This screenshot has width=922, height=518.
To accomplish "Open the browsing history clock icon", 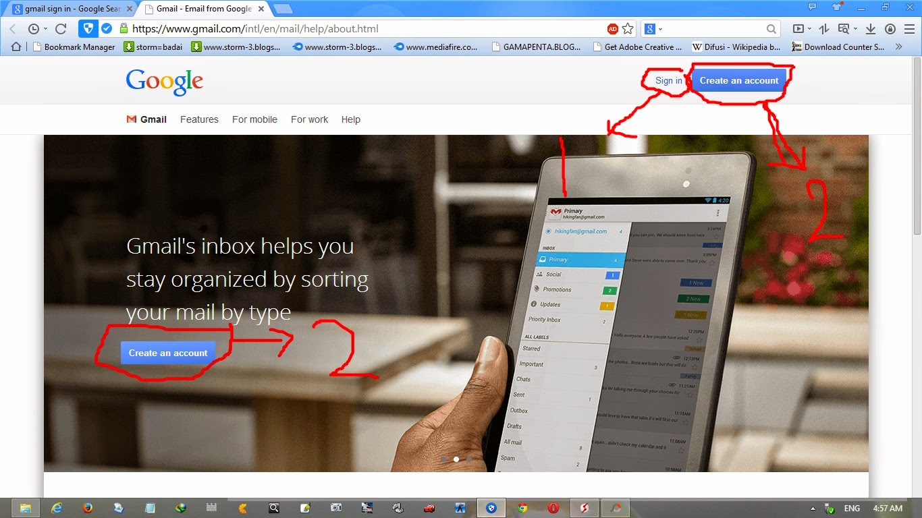I will (x=33, y=29).
